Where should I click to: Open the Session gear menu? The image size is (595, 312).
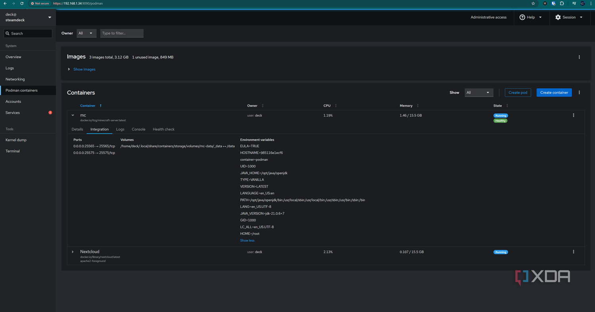[569, 17]
